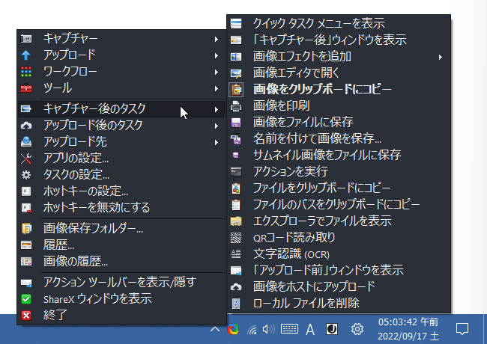
Task: Expand the ツール submenu arrow
Action: 217,89
